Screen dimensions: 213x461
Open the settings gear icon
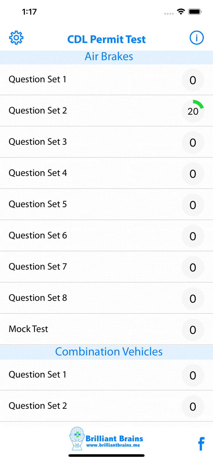coord(16,37)
